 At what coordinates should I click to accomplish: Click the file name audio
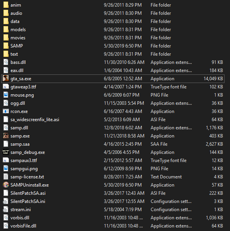pos(16,13)
